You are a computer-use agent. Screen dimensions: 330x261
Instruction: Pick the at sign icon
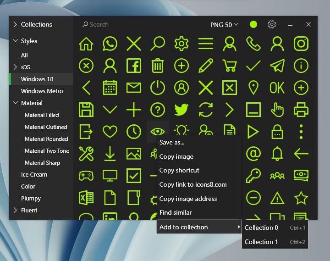point(253,154)
